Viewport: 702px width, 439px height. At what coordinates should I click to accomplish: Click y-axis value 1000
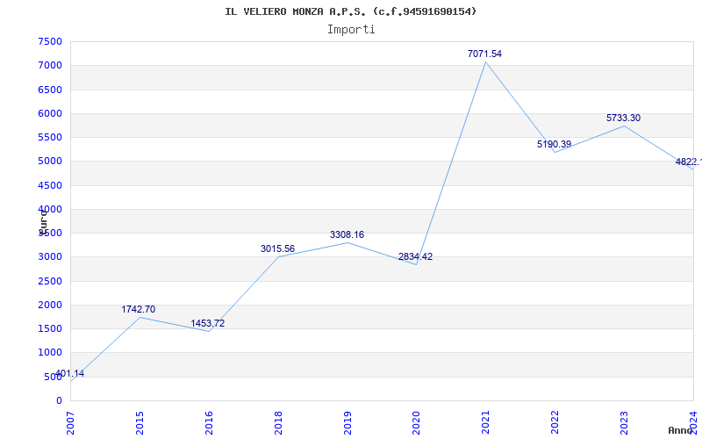(50, 353)
